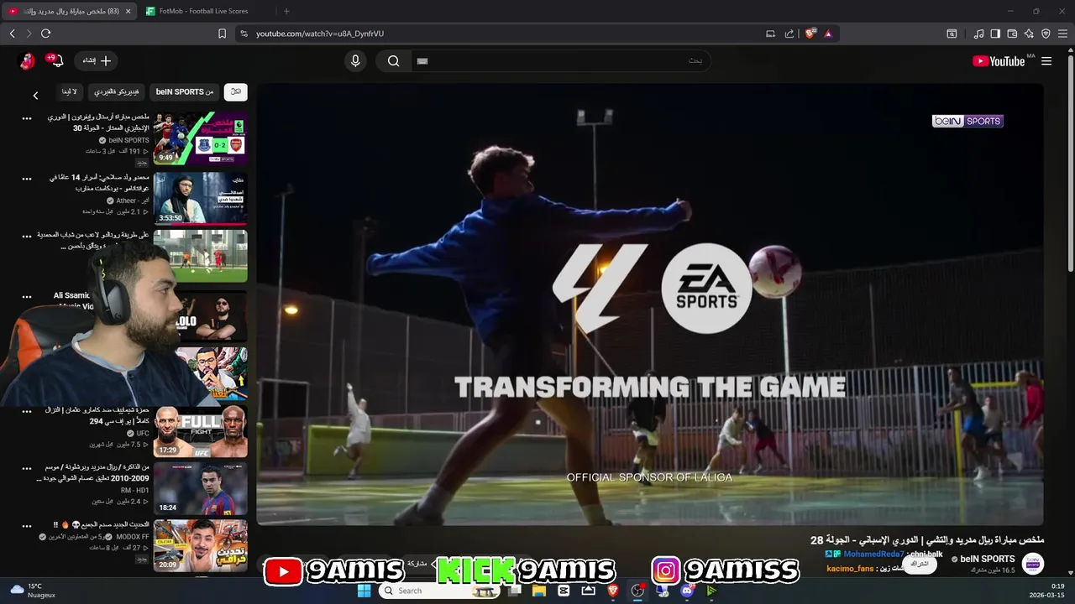This screenshot has width=1075, height=604.
Task: Click the main video player area
Action: 649,304
